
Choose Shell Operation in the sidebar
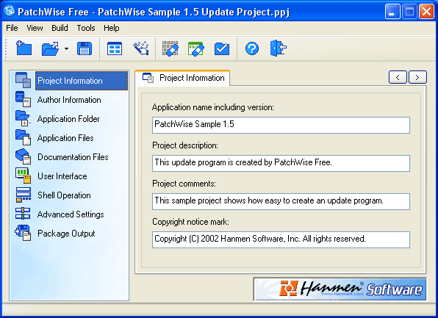(x=64, y=195)
